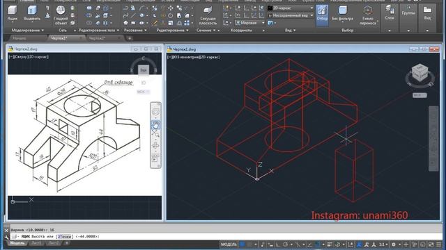The image size is (446, 250).
Task: Toggle polar tracking in status bar
Action: point(285,244)
